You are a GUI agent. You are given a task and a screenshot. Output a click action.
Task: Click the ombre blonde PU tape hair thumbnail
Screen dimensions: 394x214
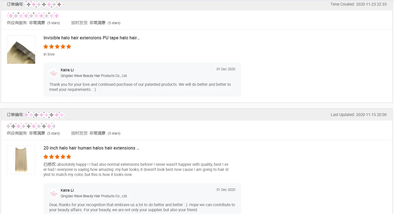[x=21, y=50]
